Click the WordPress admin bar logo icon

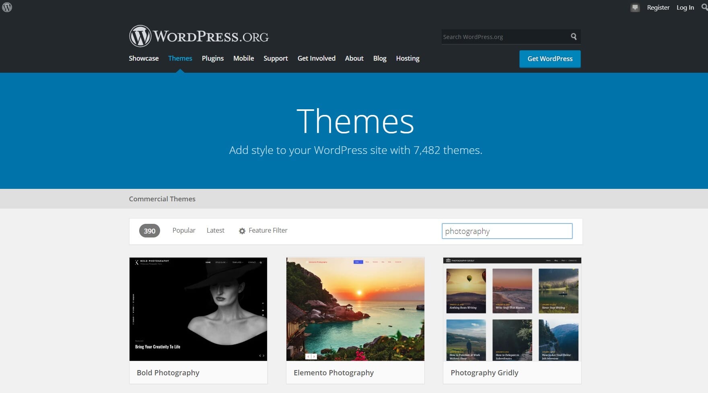[x=7, y=7]
